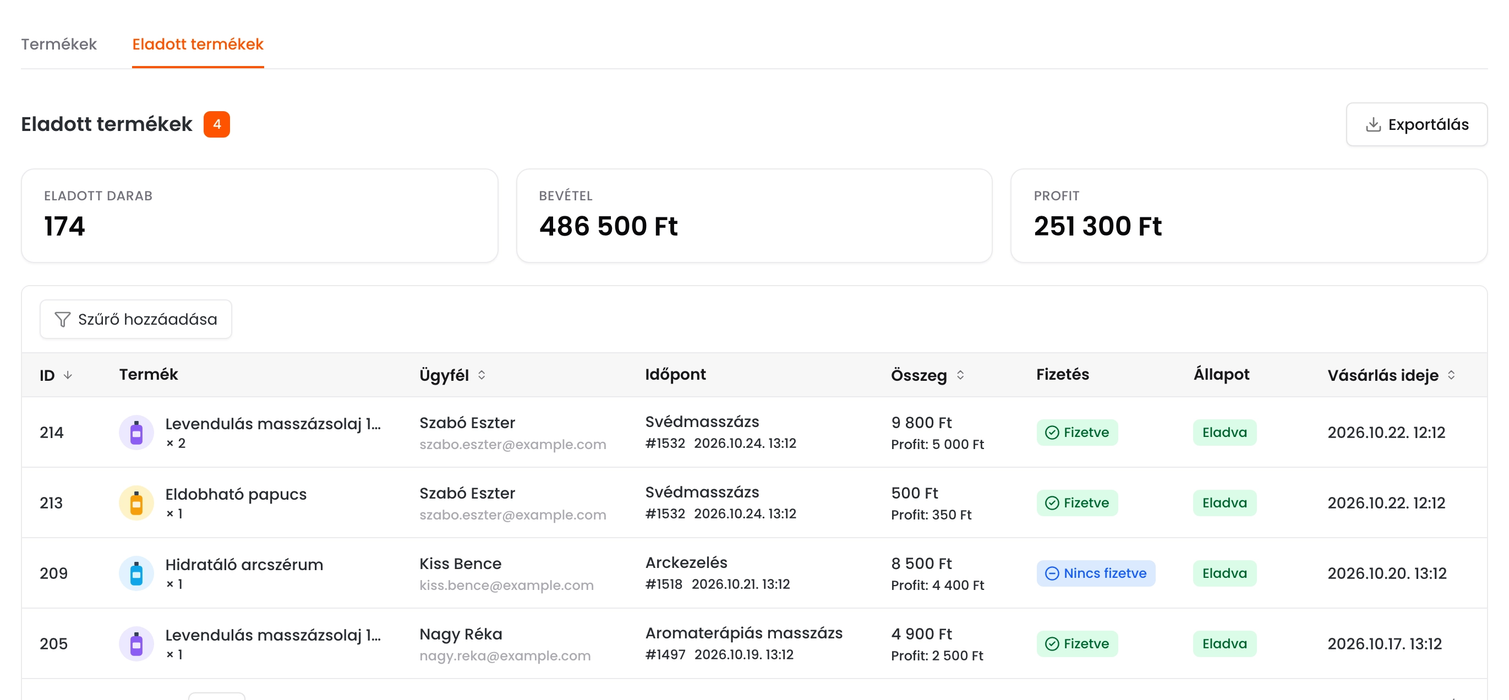The image size is (1509, 700).
Task: Click the orange 4 count badge
Action: tap(217, 124)
